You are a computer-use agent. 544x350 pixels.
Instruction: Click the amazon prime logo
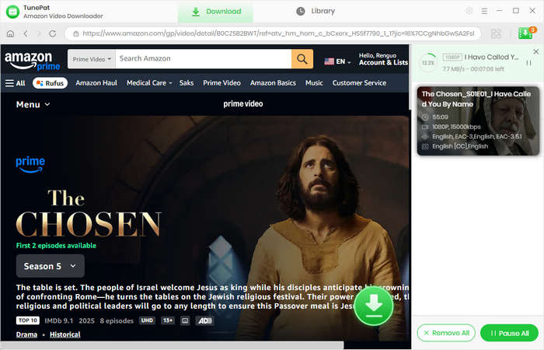click(32, 61)
